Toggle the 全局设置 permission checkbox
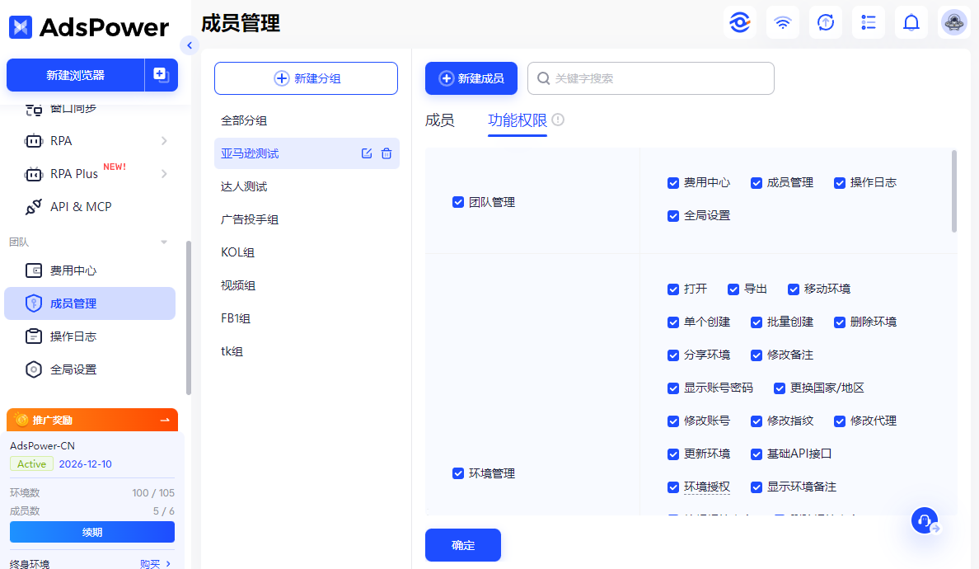Screen dimensions: 979x569 pos(673,215)
